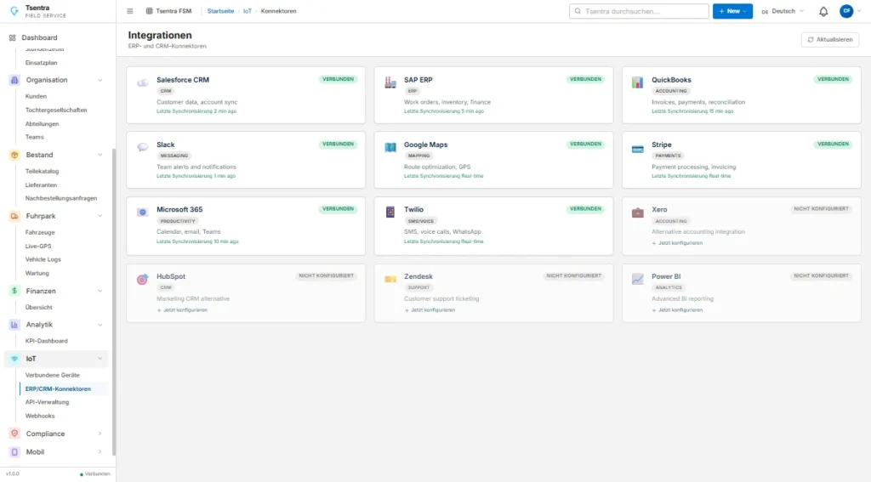This screenshot has height=482, width=871.
Task: Click Nicht konfiguriert badge on Xero
Action: pyautogui.click(x=821, y=209)
